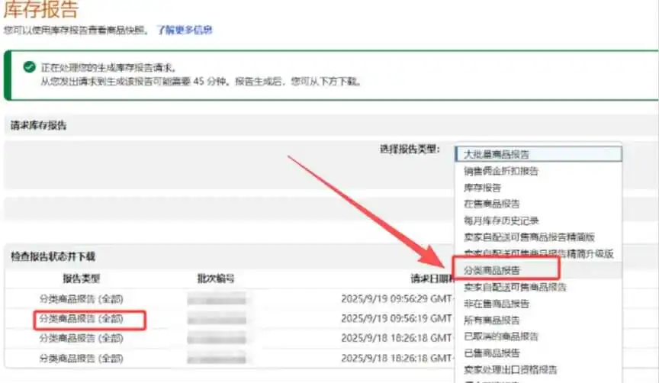Image resolution: width=659 pixels, height=383 pixels.
Task: Pick 已取消的商品报告 from the dropdown
Action: pos(500,336)
